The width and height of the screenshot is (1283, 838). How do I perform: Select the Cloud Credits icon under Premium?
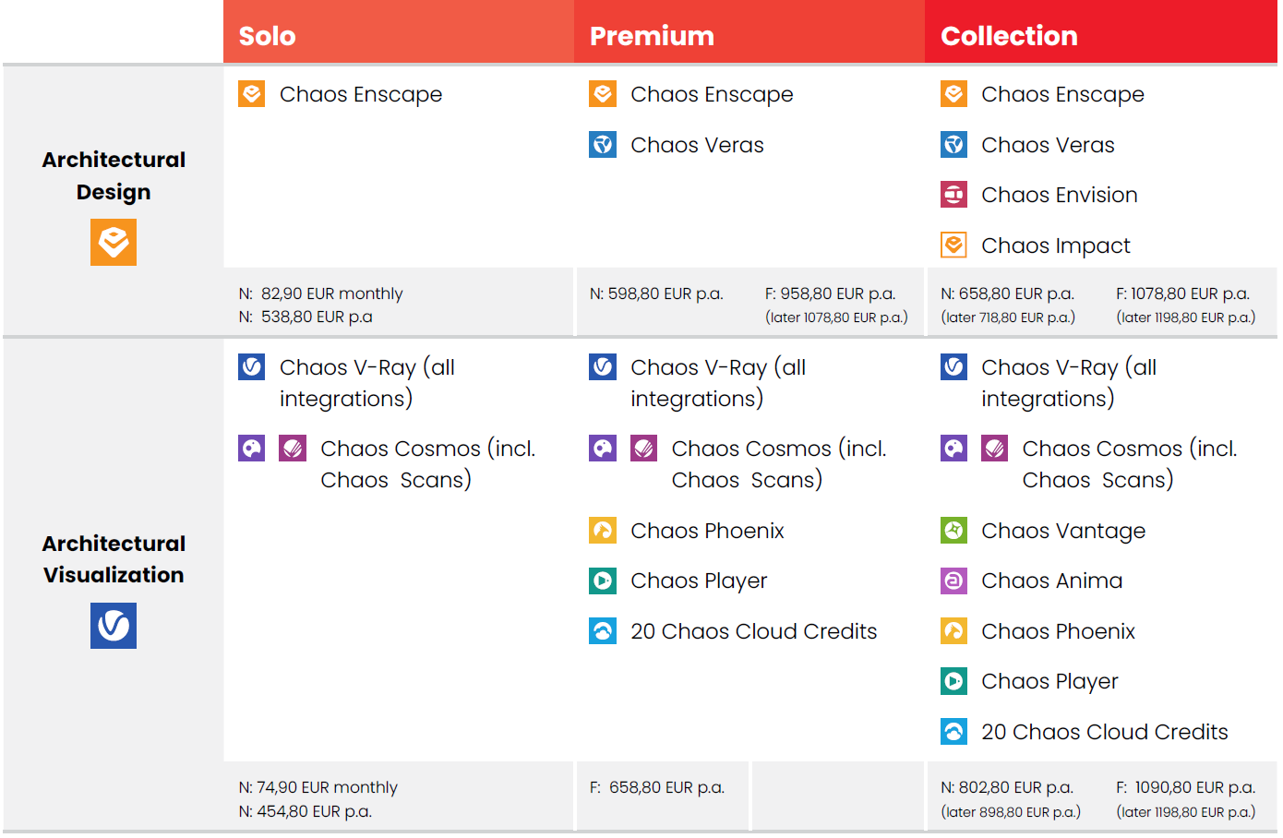[x=603, y=631]
